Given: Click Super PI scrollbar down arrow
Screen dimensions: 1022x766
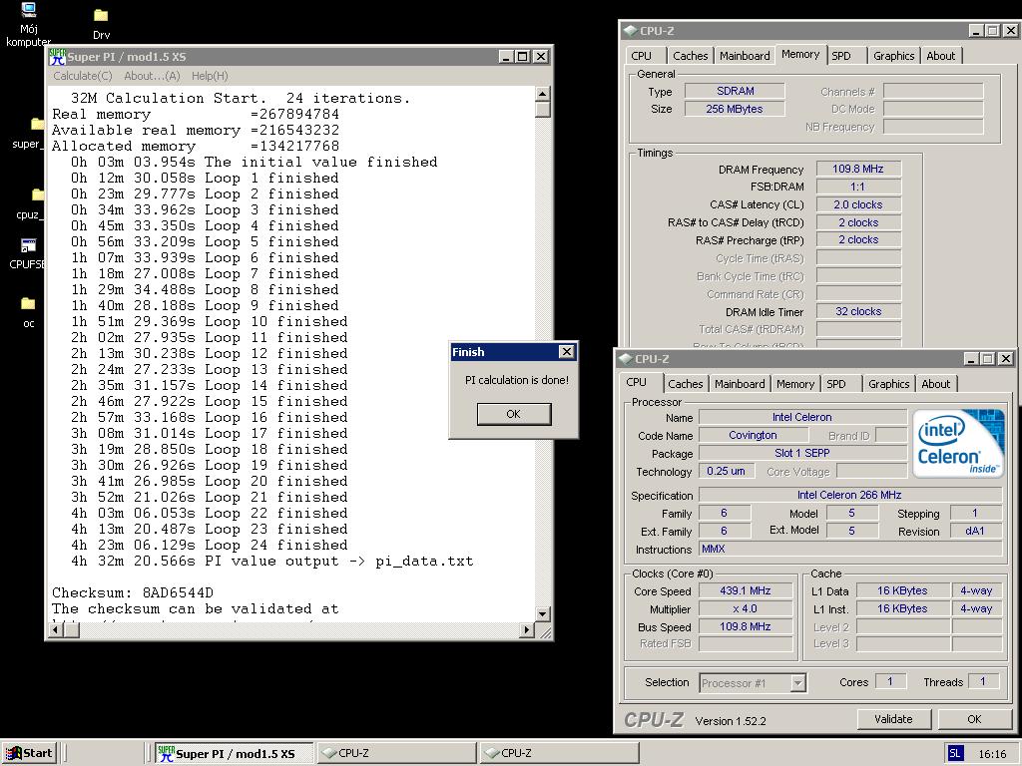Looking at the screenshot, I should tap(542, 613).
